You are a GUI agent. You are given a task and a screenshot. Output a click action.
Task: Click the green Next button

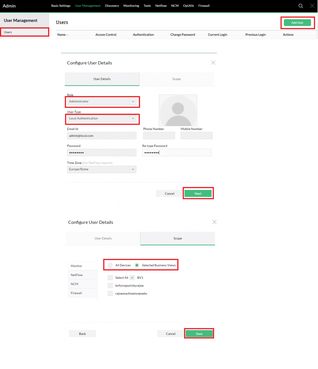(x=198, y=193)
